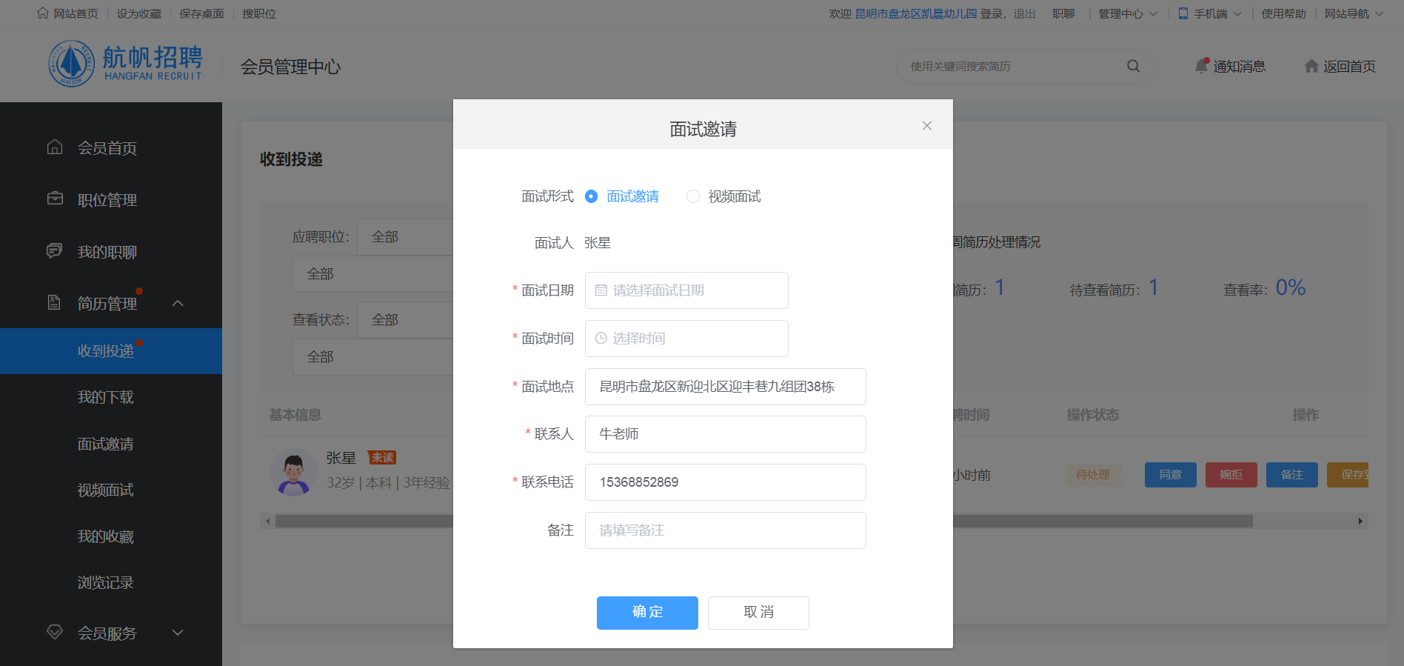Collapse the 简历管理 sidebar section
Viewport: 1404px width, 666px height.
coord(178,303)
